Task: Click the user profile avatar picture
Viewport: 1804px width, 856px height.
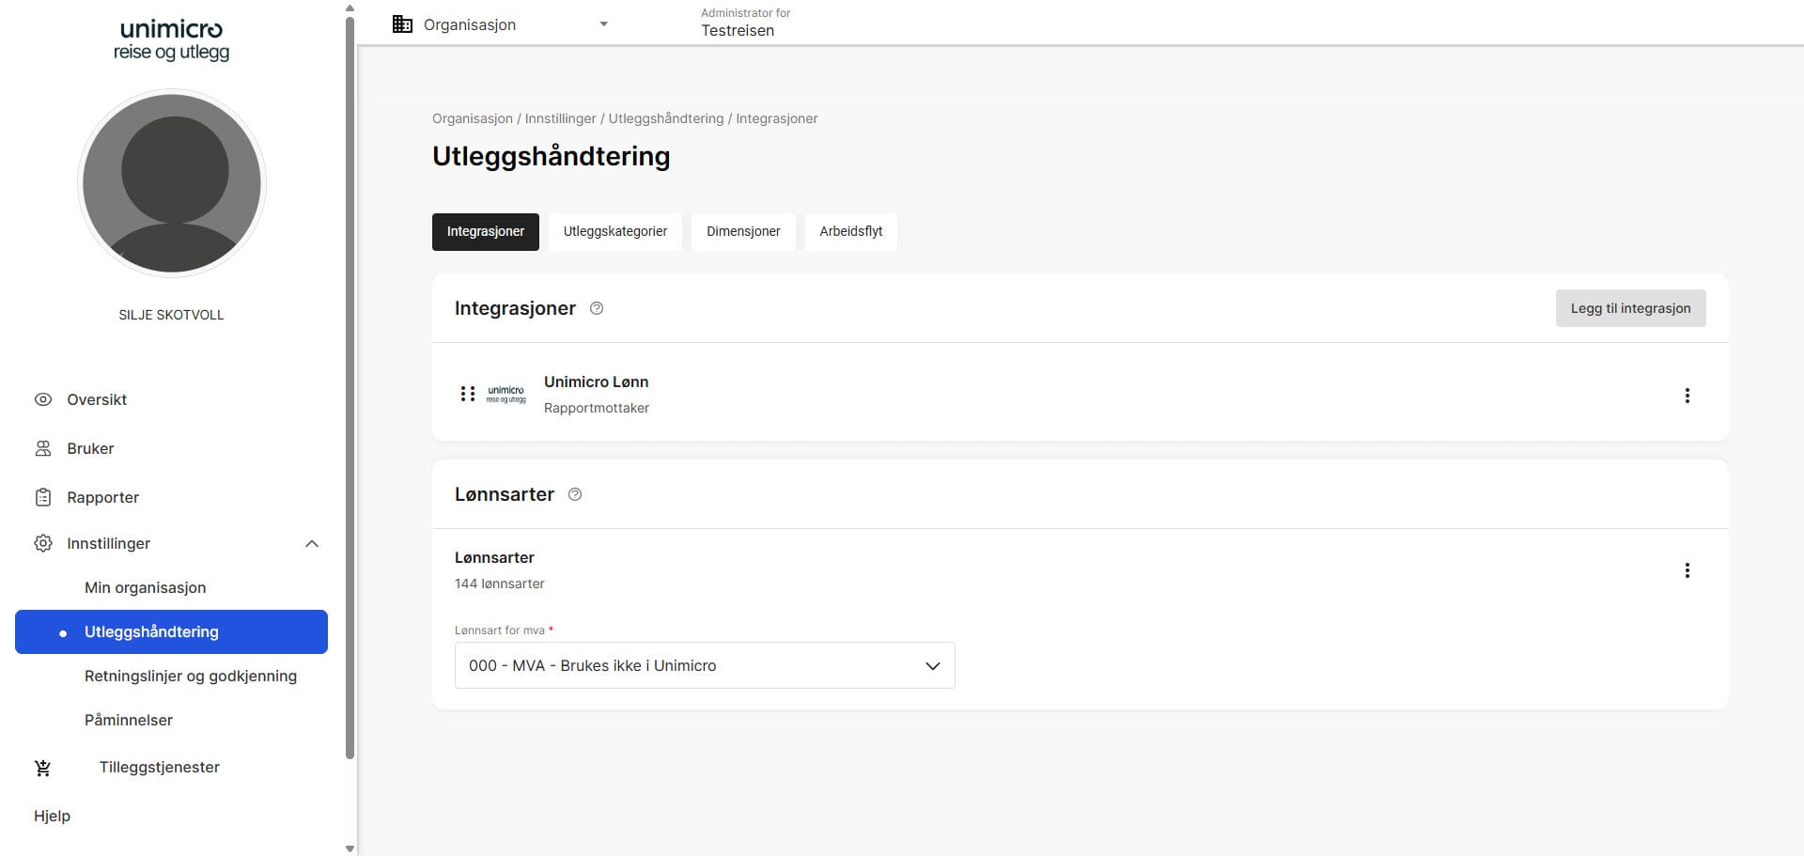Action: pos(172,183)
